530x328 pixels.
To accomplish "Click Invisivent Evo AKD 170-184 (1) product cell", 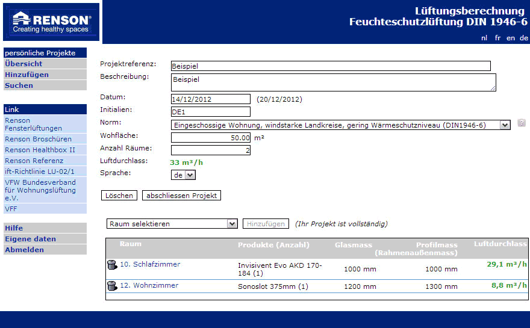I will coord(280,269).
